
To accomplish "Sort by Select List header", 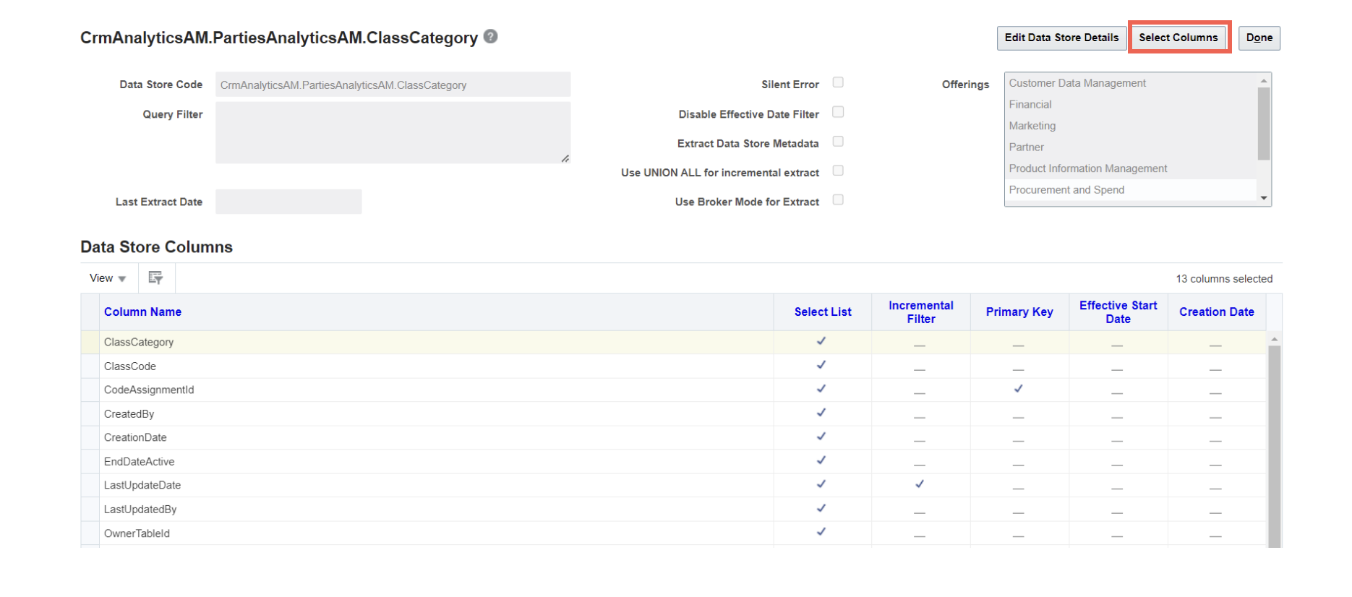I will click(x=823, y=312).
